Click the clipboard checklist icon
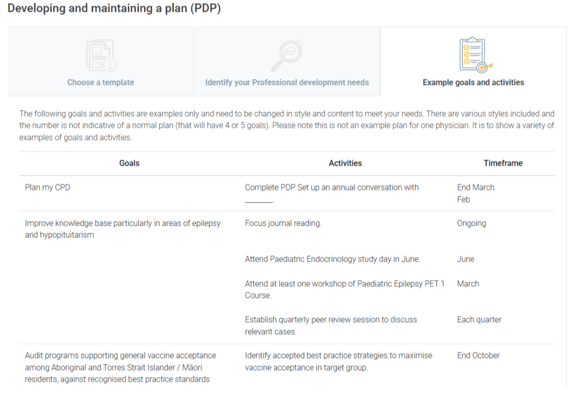 [472, 54]
